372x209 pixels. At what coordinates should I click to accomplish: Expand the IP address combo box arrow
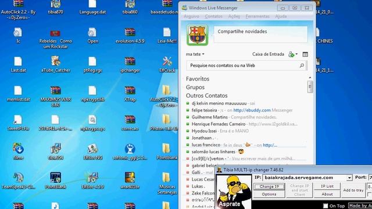pos(349,178)
